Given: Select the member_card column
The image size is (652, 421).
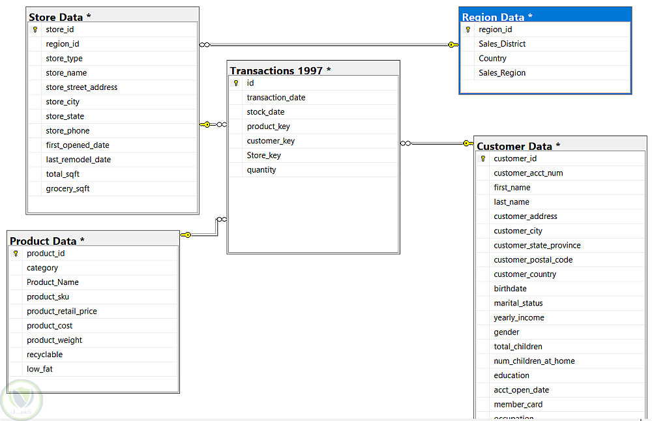Looking at the screenshot, I should [561, 404].
